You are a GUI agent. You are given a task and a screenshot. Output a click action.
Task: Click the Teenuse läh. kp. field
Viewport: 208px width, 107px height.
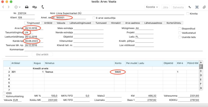(x=34, y=45)
